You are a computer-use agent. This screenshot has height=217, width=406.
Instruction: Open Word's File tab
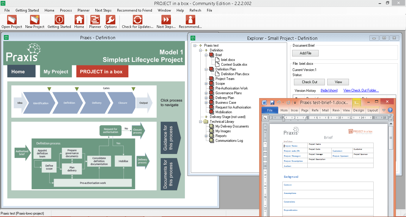pos(270,110)
